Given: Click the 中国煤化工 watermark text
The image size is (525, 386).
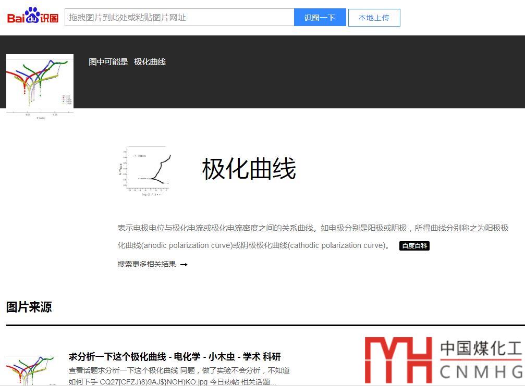Looking at the screenshot, I should coord(480,348).
